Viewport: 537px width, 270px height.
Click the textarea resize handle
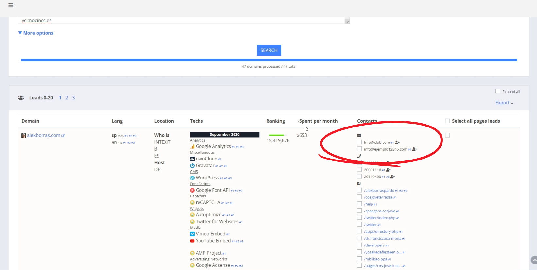click(347, 21)
